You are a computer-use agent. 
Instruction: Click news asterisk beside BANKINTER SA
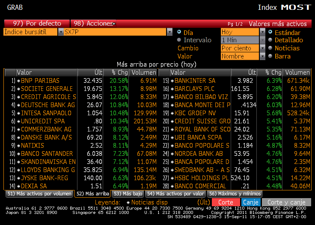172,81
